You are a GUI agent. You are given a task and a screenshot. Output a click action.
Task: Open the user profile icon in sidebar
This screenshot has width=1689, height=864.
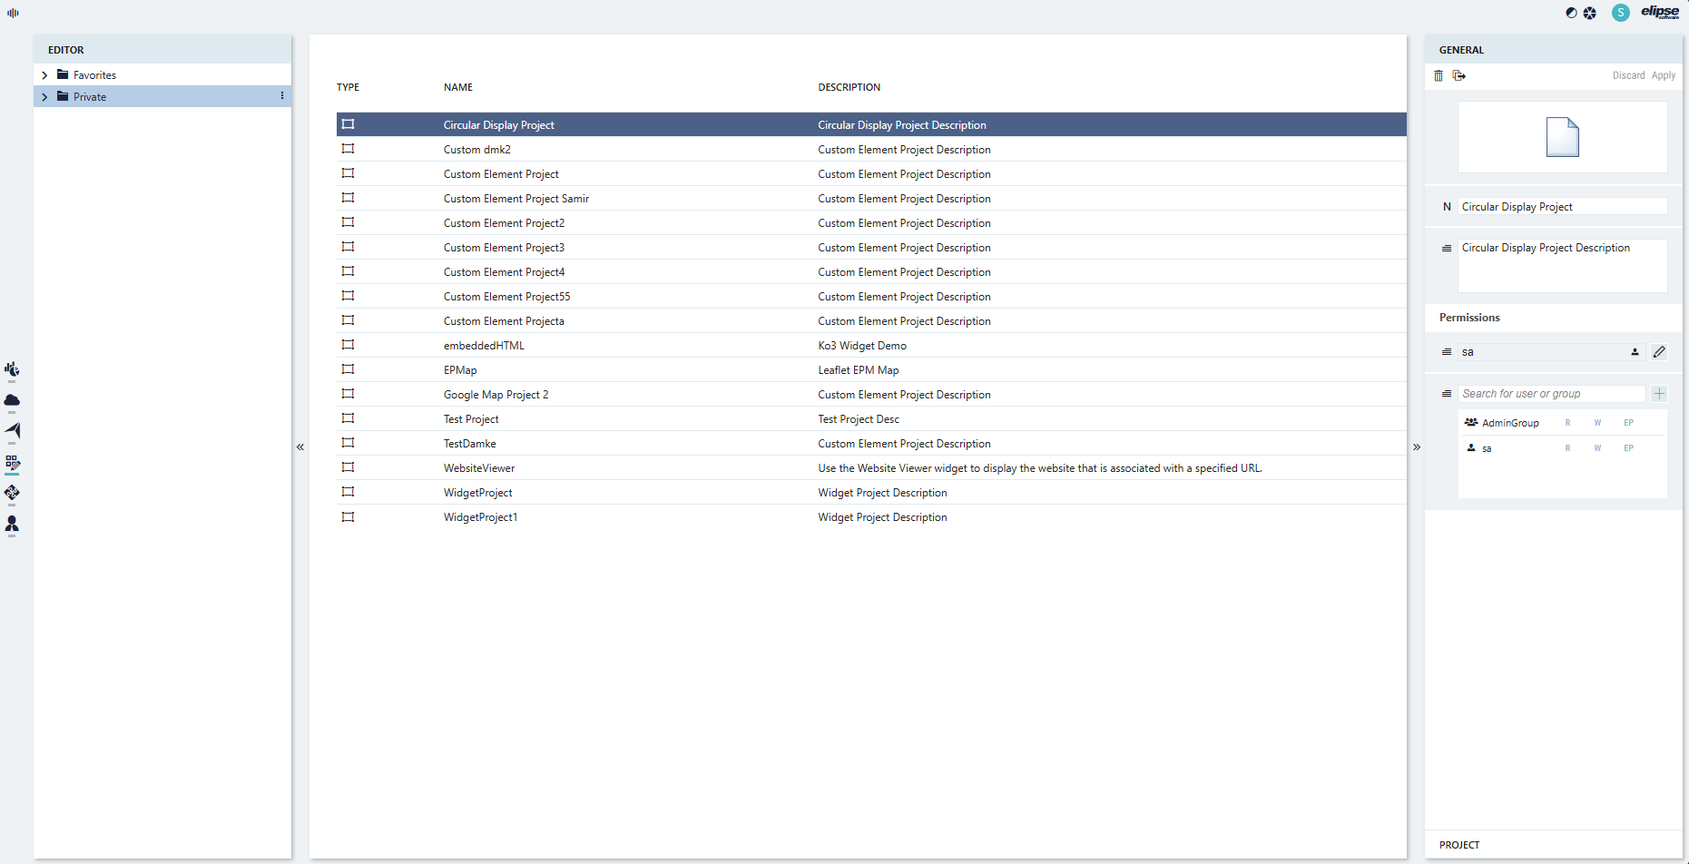(x=12, y=524)
